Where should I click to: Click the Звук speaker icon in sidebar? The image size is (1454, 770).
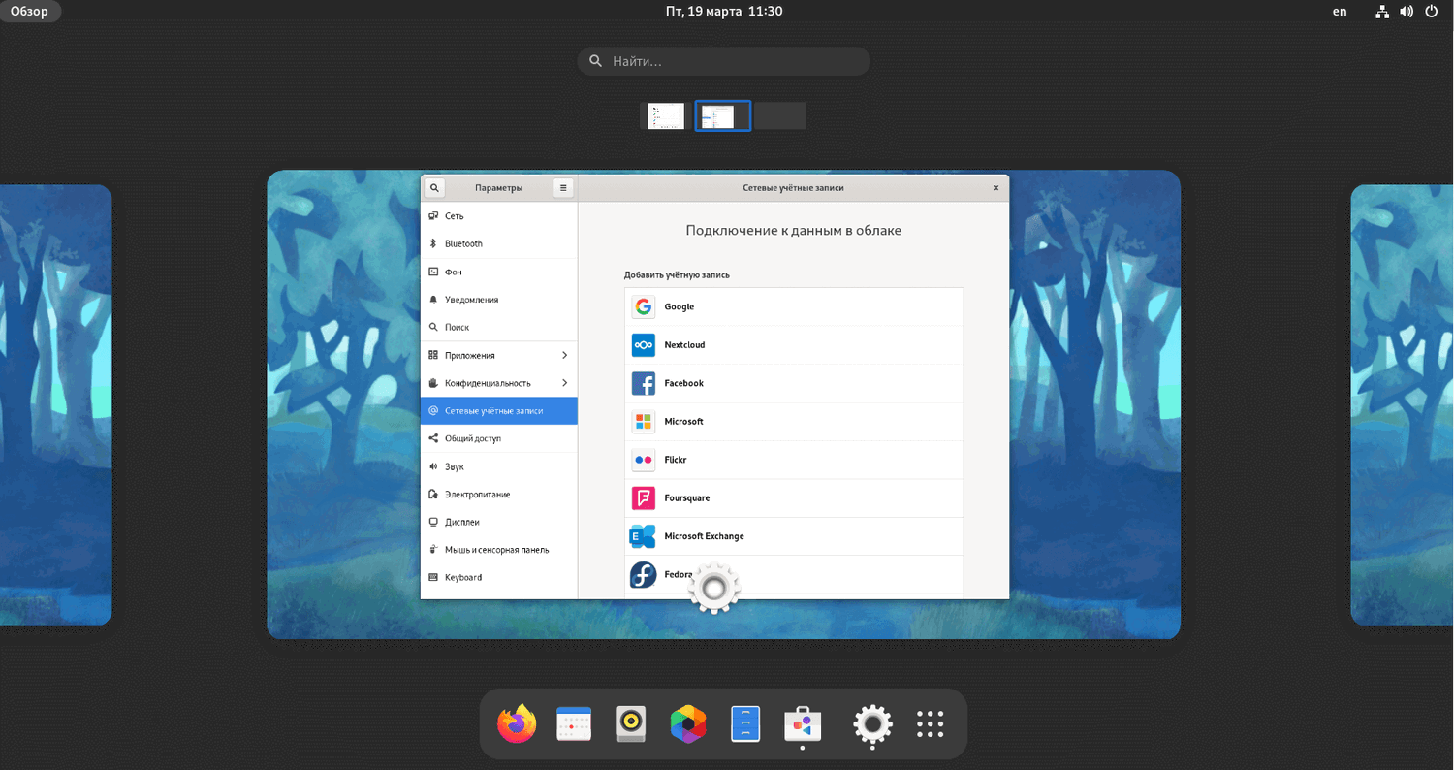(x=433, y=466)
